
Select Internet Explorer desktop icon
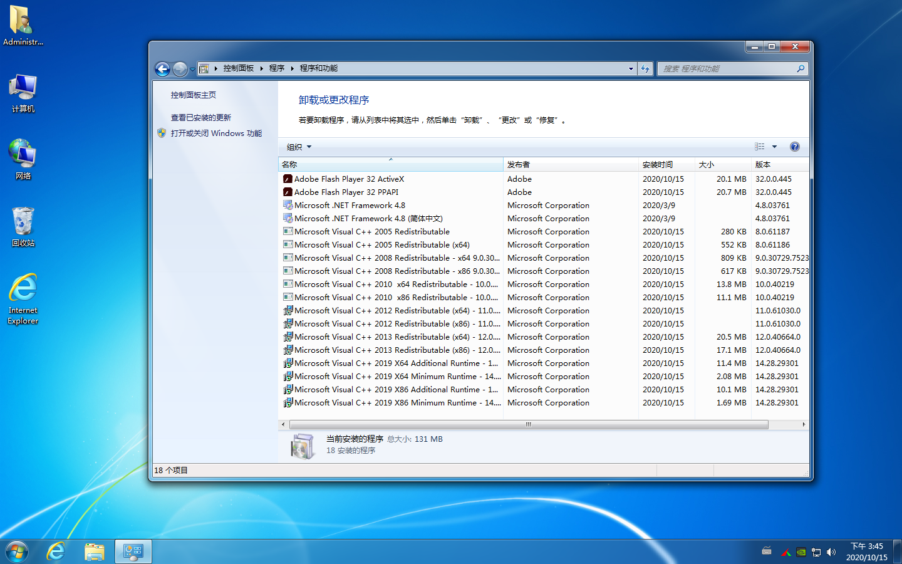tap(23, 299)
